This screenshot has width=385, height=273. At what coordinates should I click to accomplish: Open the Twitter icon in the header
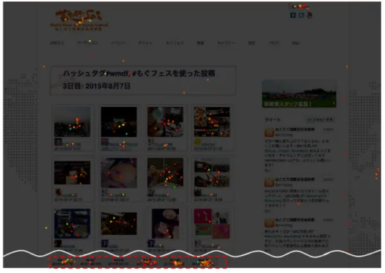[301, 15]
